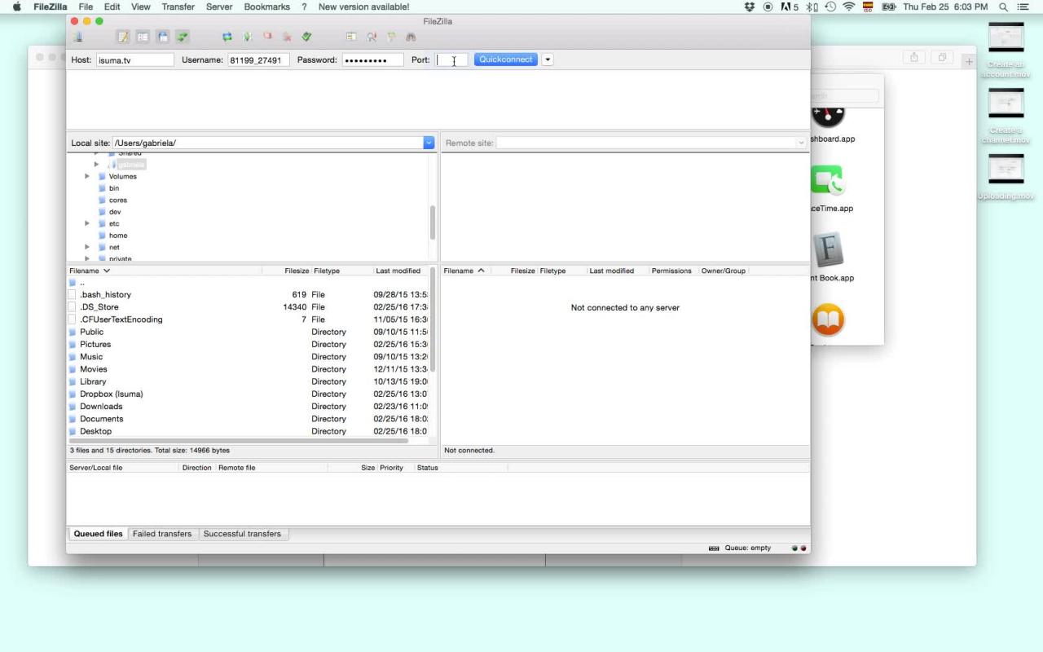1043x652 pixels.
Task: Expand the net tree node
Action: tap(87, 248)
